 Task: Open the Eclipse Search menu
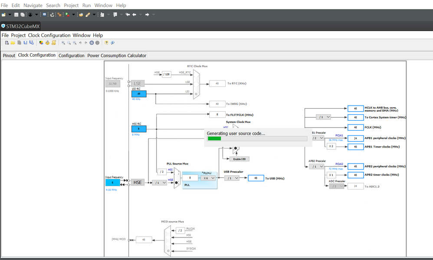(53, 5)
